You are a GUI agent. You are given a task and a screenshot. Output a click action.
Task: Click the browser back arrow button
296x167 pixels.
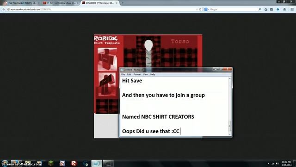tap(4, 9)
